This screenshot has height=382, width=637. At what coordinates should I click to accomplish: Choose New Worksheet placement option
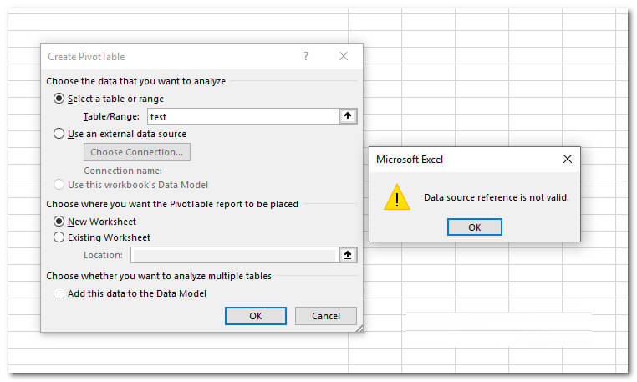point(59,222)
